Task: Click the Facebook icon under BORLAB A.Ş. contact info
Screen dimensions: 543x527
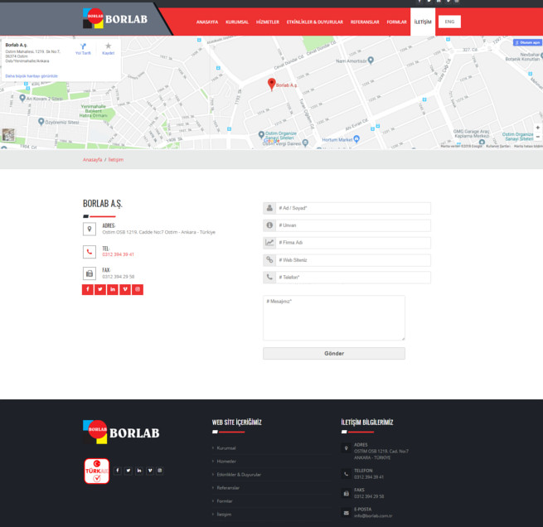Action: tap(88, 289)
